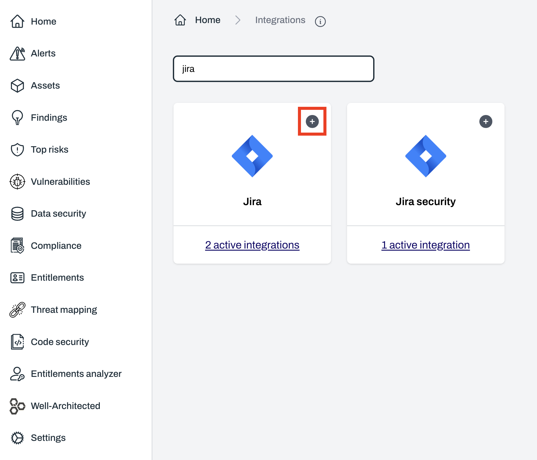Select the Vulnerabilities bug icon
The height and width of the screenshot is (460, 537).
(x=17, y=181)
